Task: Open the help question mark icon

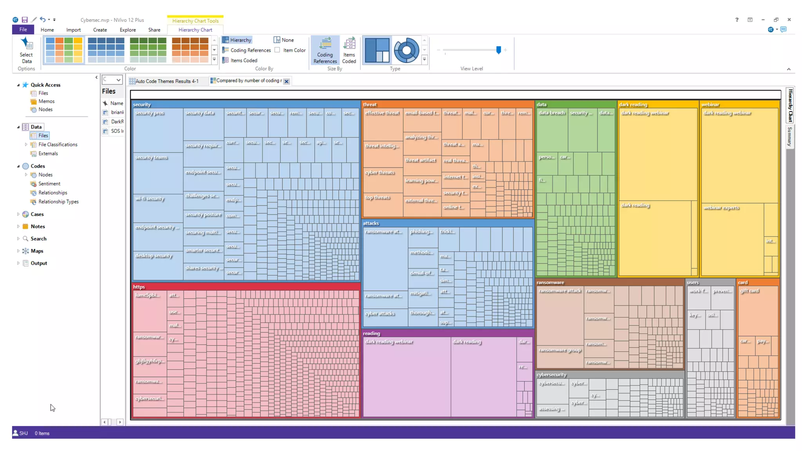Action: coord(737,20)
